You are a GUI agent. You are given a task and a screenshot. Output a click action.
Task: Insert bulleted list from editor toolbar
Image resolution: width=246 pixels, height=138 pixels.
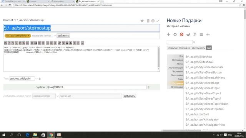click(x=39, y=43)
